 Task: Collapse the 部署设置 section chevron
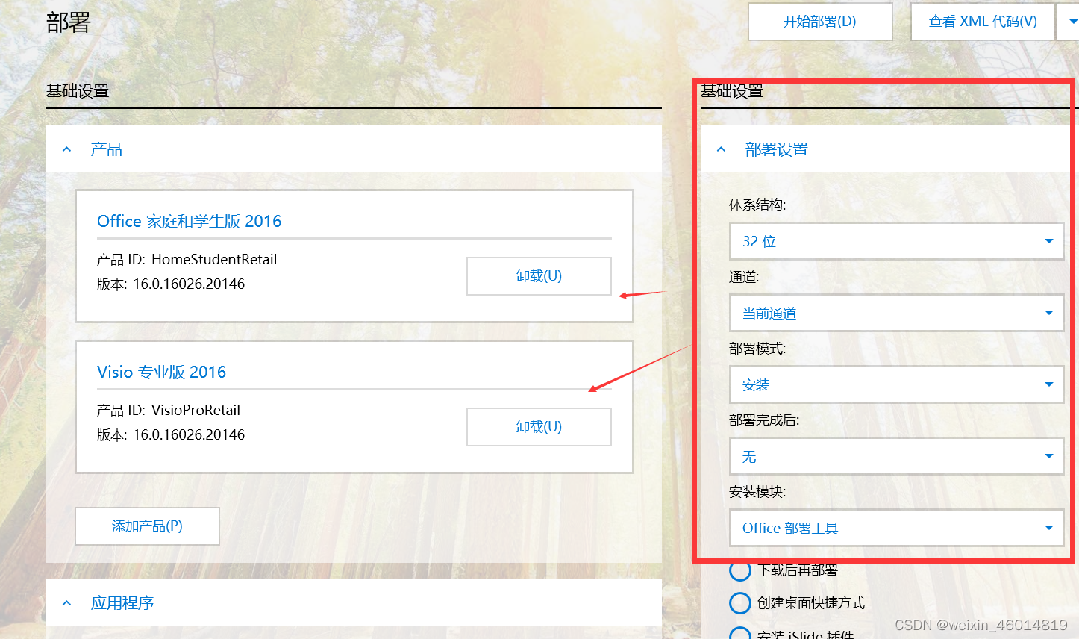(721, 149)
